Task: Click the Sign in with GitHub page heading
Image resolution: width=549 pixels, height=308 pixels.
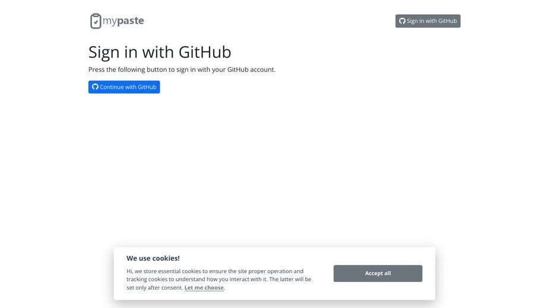Action: tap(160, 52)
